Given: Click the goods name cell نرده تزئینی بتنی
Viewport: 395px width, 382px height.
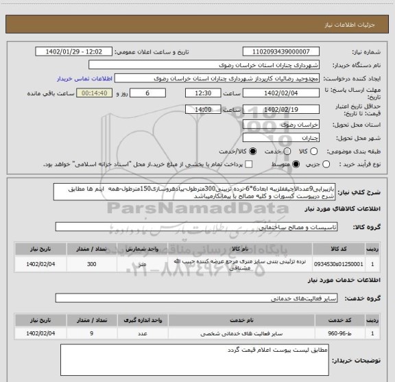Looking at the screenshot, I should 240,264.
